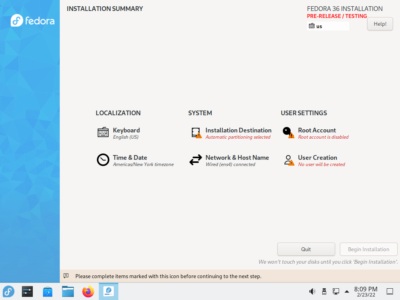Click the warning icon in bottom message bar
Screen dimensions: 400x300
[x=66, y=276]
